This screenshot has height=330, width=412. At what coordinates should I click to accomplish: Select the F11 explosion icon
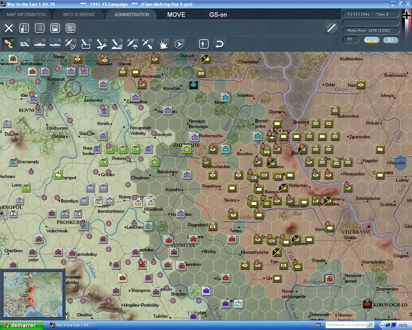point(163,44)
